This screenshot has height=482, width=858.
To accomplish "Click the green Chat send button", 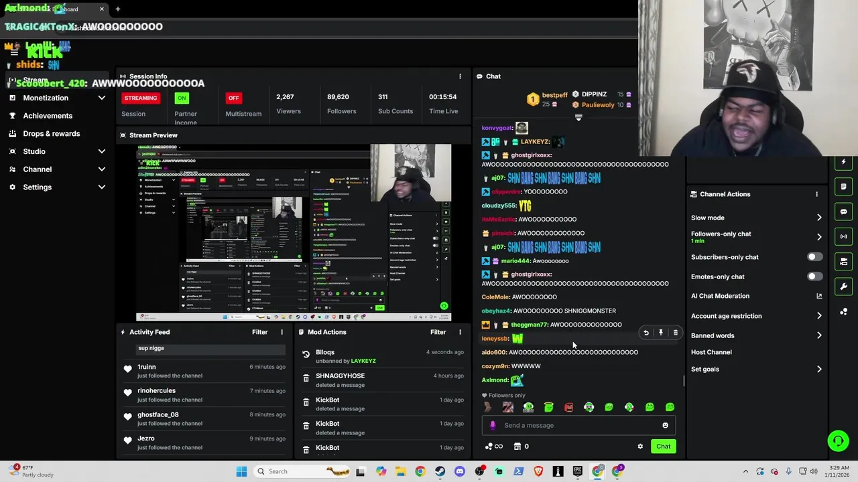I will 663,447.
